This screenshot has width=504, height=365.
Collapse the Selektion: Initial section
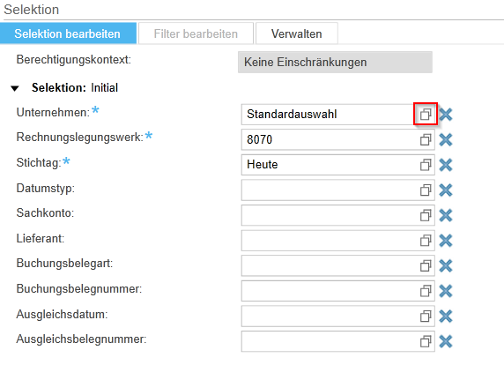(15, 88)
